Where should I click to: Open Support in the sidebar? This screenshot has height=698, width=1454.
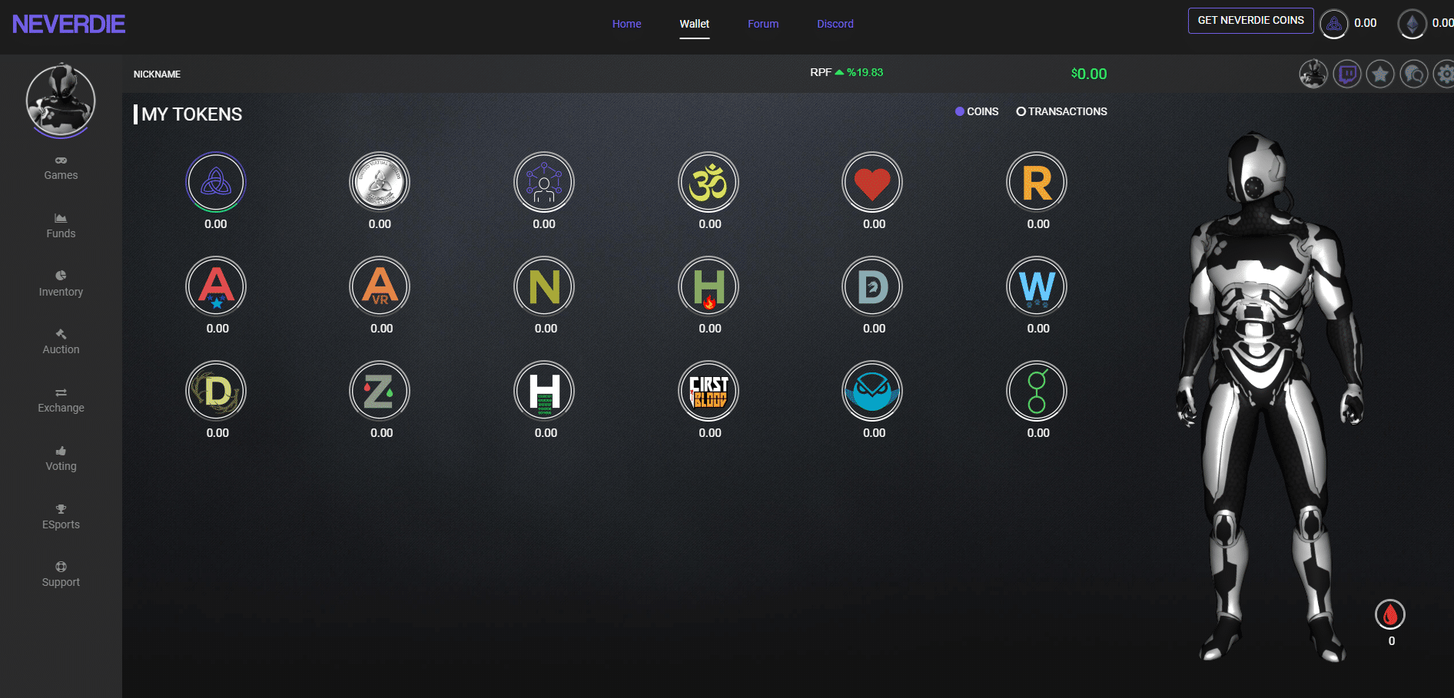pos(61,575)
